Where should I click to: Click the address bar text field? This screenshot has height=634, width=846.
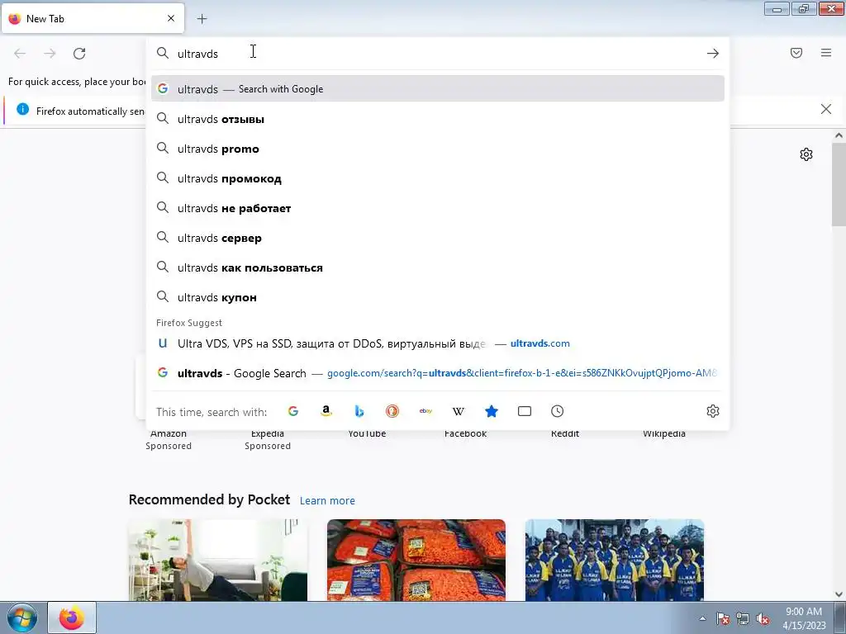tap(438, 54)
